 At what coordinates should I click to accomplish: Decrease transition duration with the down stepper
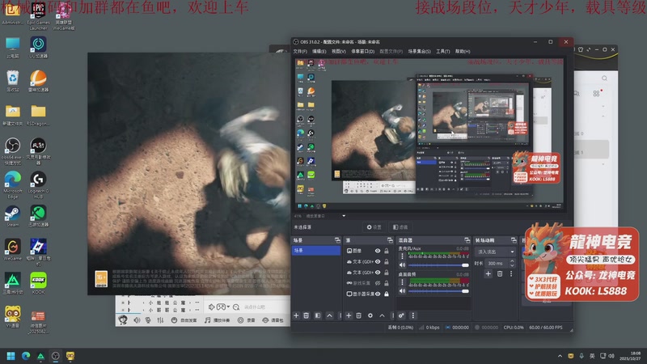(512, 265)
